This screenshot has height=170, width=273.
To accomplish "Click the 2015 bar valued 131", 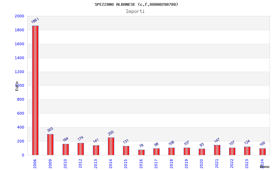I will [126, 151].
